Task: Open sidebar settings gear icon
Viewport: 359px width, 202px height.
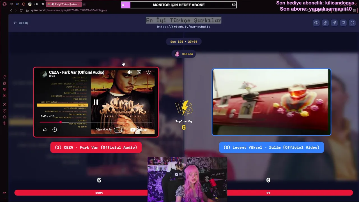Action: click(x=4, y=123)
